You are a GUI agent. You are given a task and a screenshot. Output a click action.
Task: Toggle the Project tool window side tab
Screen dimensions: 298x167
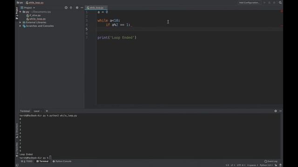[17, 13]
